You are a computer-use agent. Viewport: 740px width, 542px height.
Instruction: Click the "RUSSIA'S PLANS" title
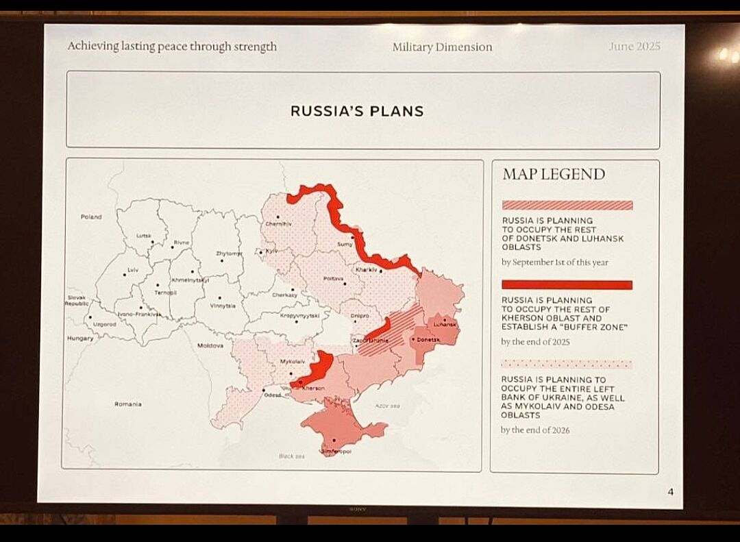coord(357,111)
